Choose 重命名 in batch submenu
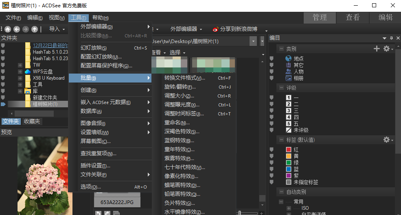This screenshot has height=215, width=401. click(197, 123)
